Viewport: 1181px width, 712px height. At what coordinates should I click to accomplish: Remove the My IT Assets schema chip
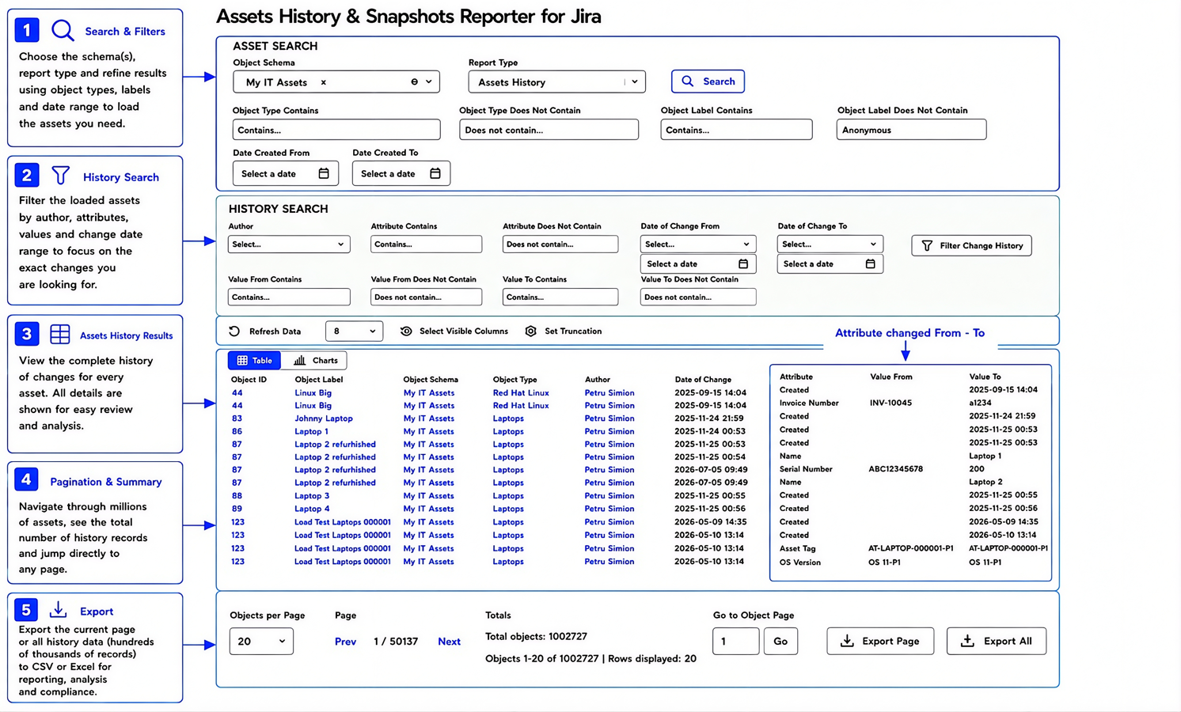[323, 82]
